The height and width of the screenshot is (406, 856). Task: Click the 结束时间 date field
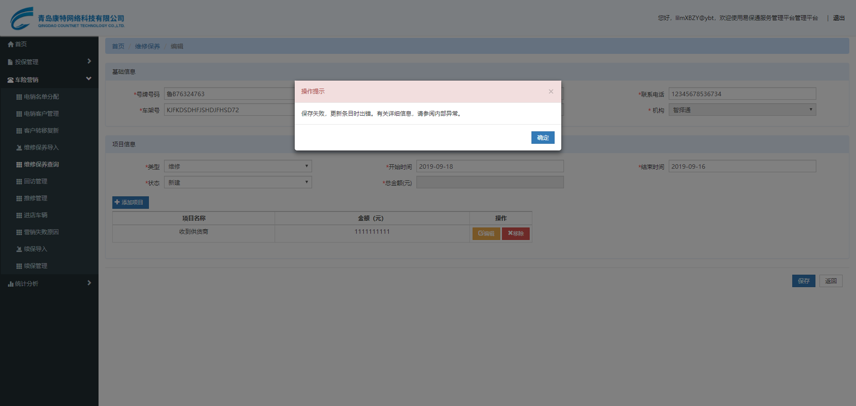(x=742, y=166)
